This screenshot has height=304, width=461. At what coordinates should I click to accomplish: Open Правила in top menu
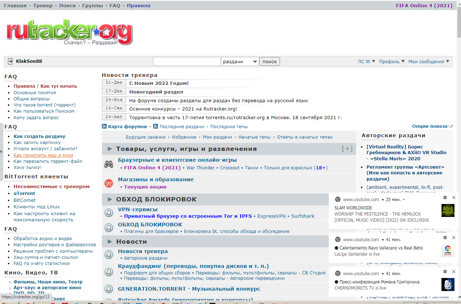(x=138, y=5)
